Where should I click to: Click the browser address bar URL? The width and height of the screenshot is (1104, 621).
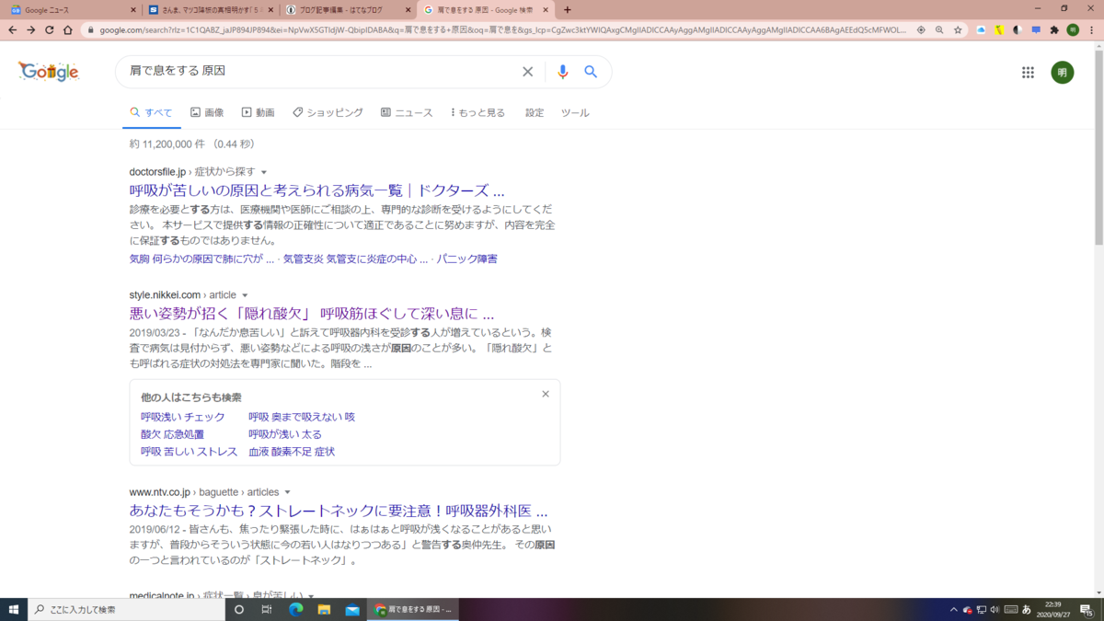pyautogui.click(x=504, y=29)
